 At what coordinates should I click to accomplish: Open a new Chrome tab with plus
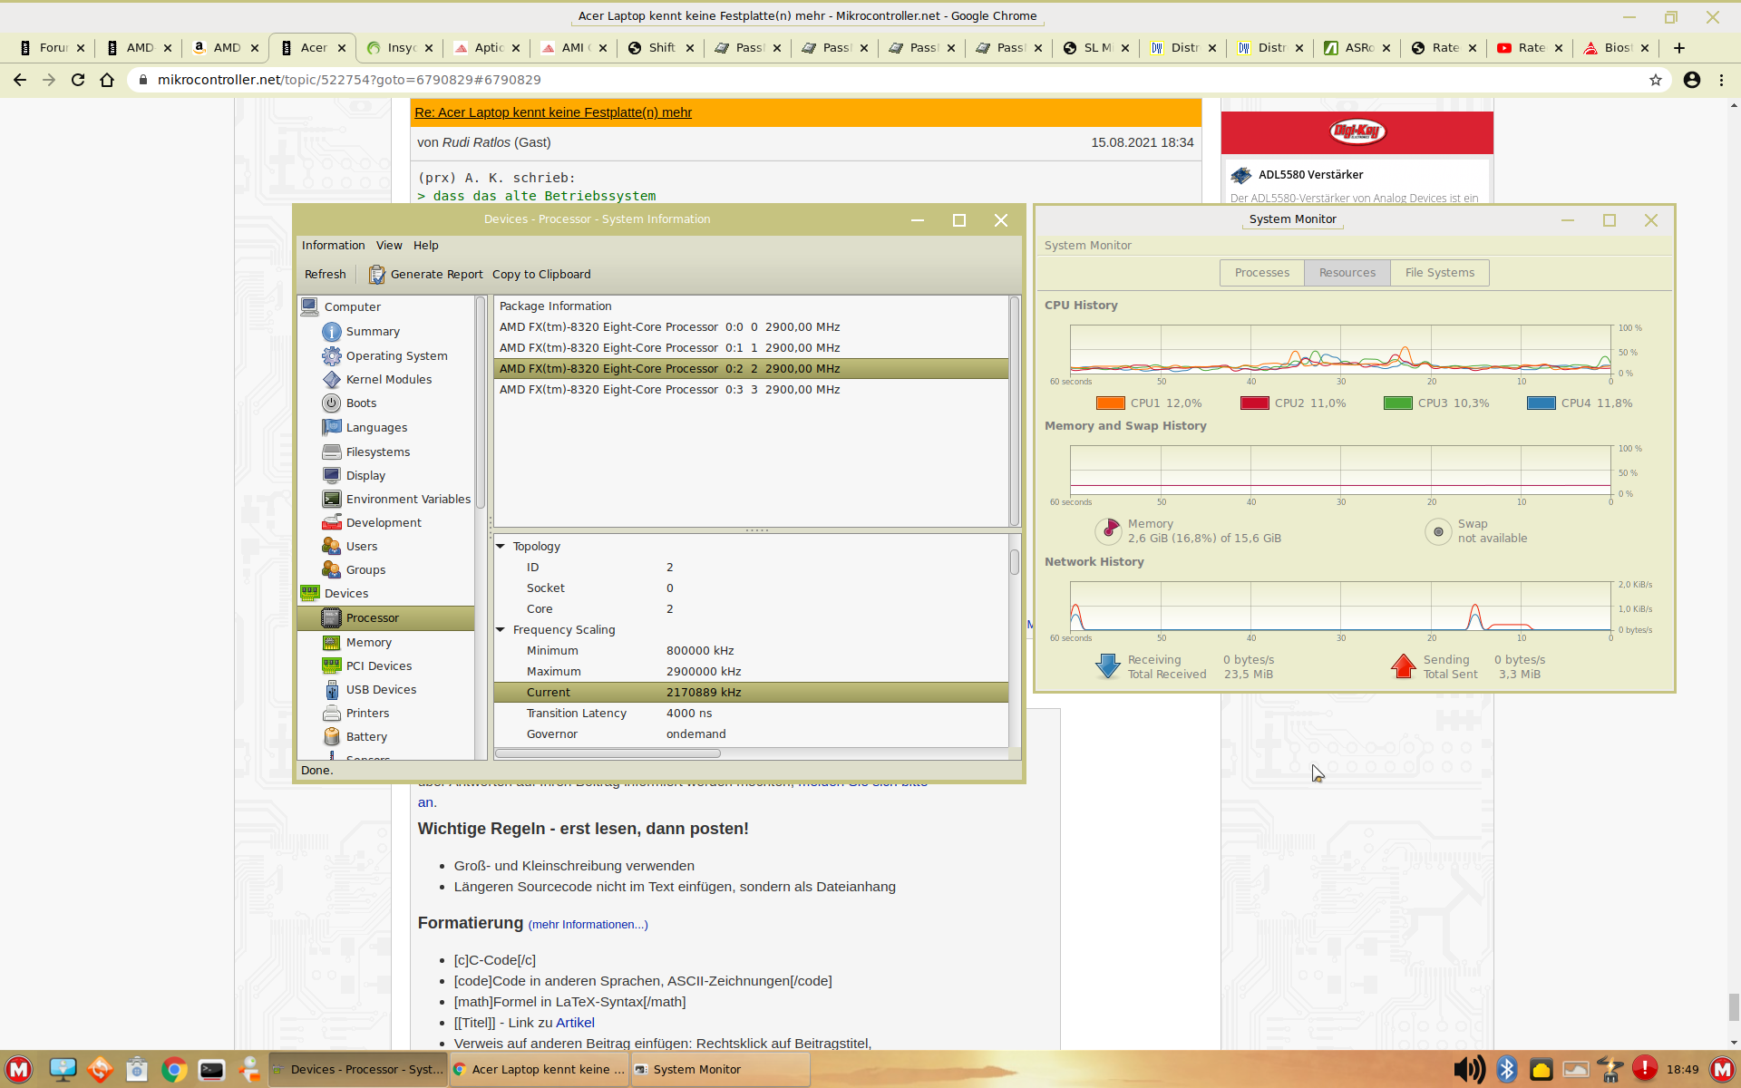click(x=1679, y=48)
